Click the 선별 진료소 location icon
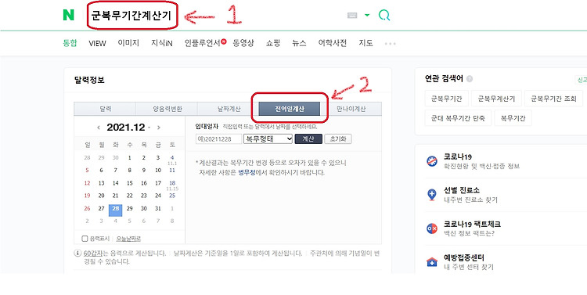 [432, 195]
